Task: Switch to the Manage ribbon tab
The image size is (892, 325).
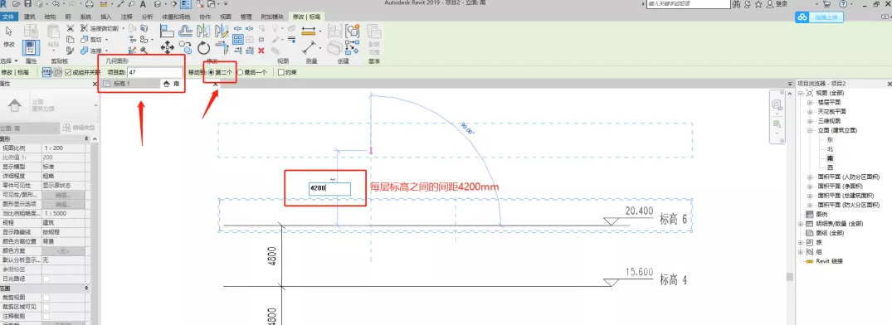Action: (x=246, y=17)
